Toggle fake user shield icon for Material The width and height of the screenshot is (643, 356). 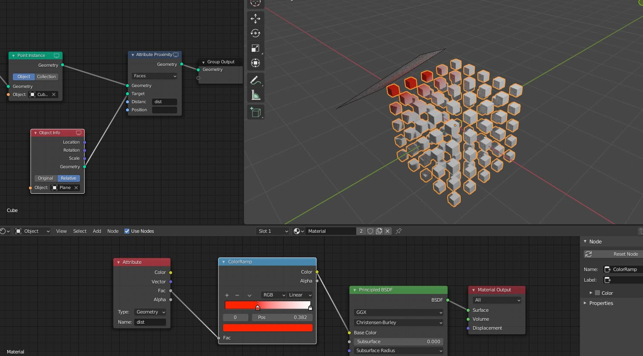point(370,231)
